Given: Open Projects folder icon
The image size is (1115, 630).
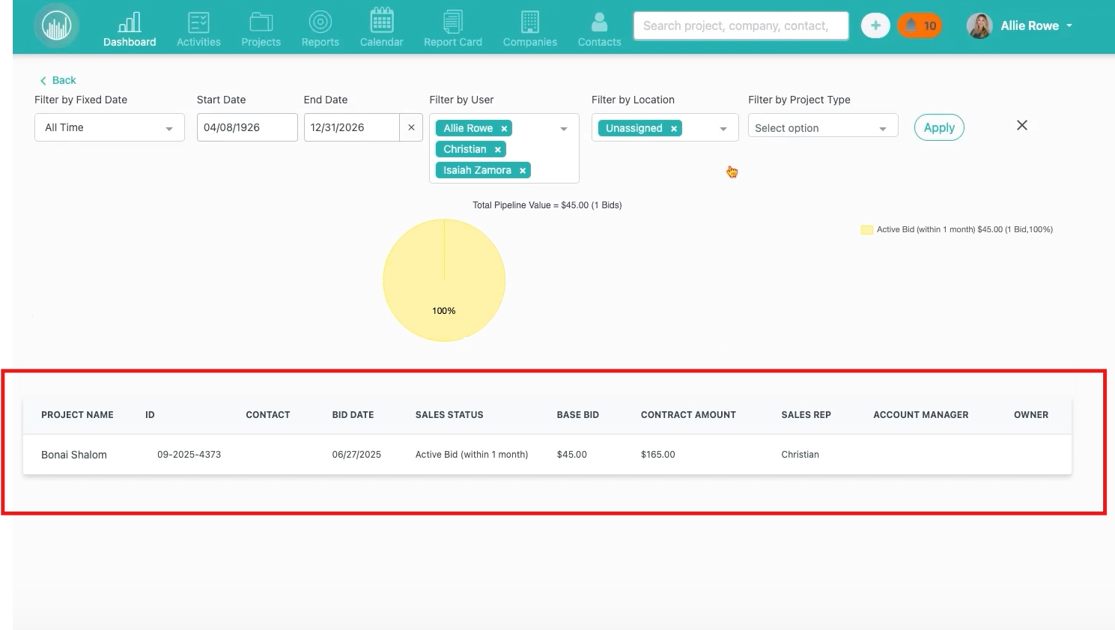Looking at the screenshot, I should pos(261,23).
